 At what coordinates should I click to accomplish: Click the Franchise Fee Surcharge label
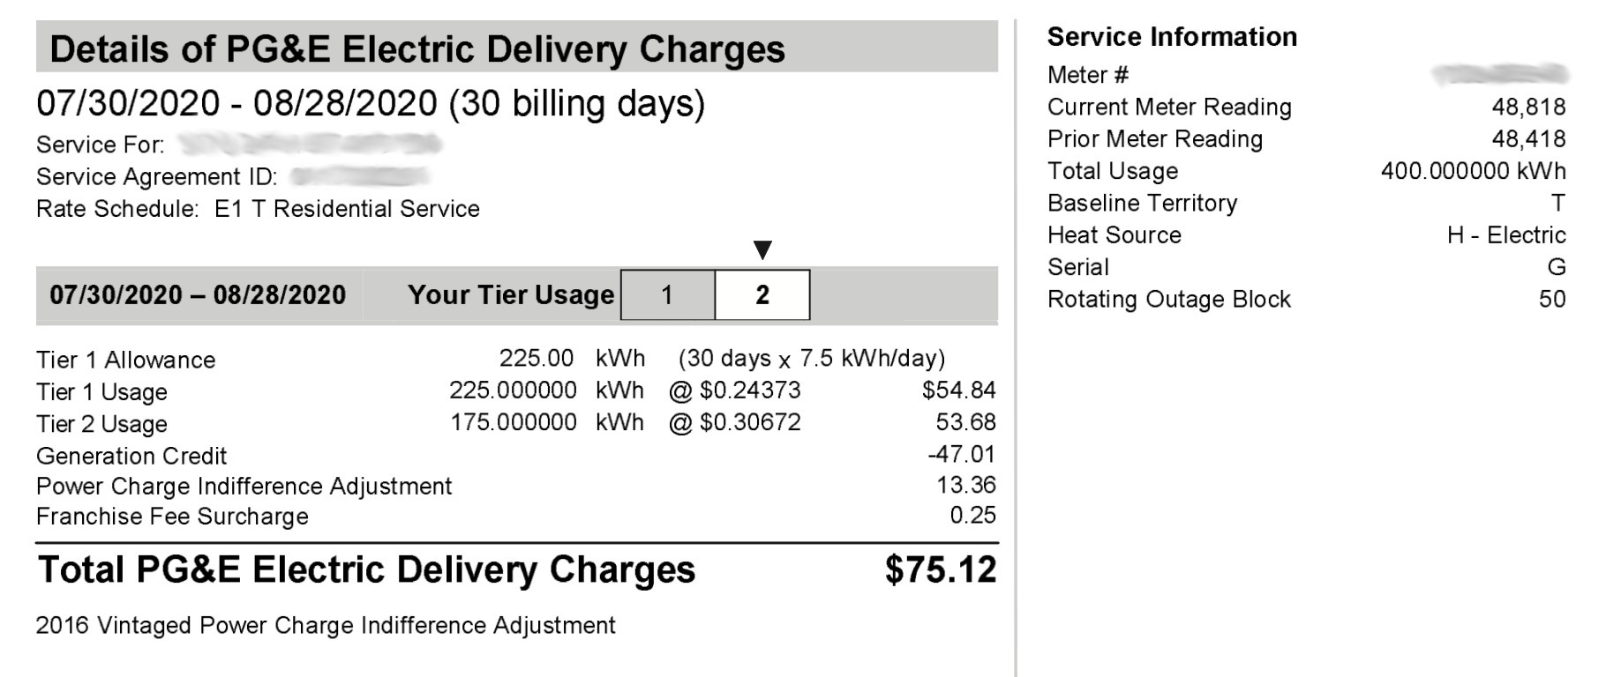[172, 517]
